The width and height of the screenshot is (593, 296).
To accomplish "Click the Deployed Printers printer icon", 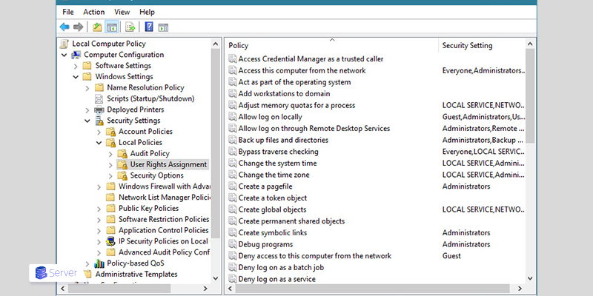I will pyautogui.click(x=99, y=110).
